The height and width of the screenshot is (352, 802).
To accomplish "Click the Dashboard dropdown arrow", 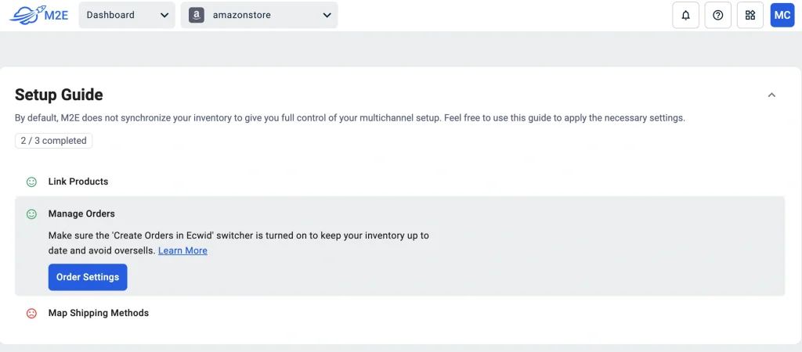I will coord(164,15).
